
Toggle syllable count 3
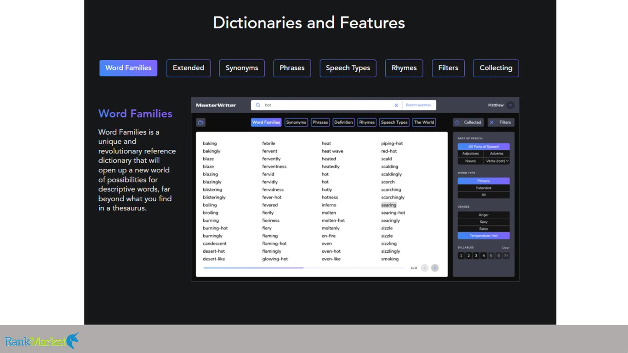pos(476,256)
